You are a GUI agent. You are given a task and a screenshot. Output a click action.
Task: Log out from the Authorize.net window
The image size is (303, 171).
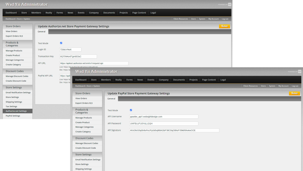225,19
